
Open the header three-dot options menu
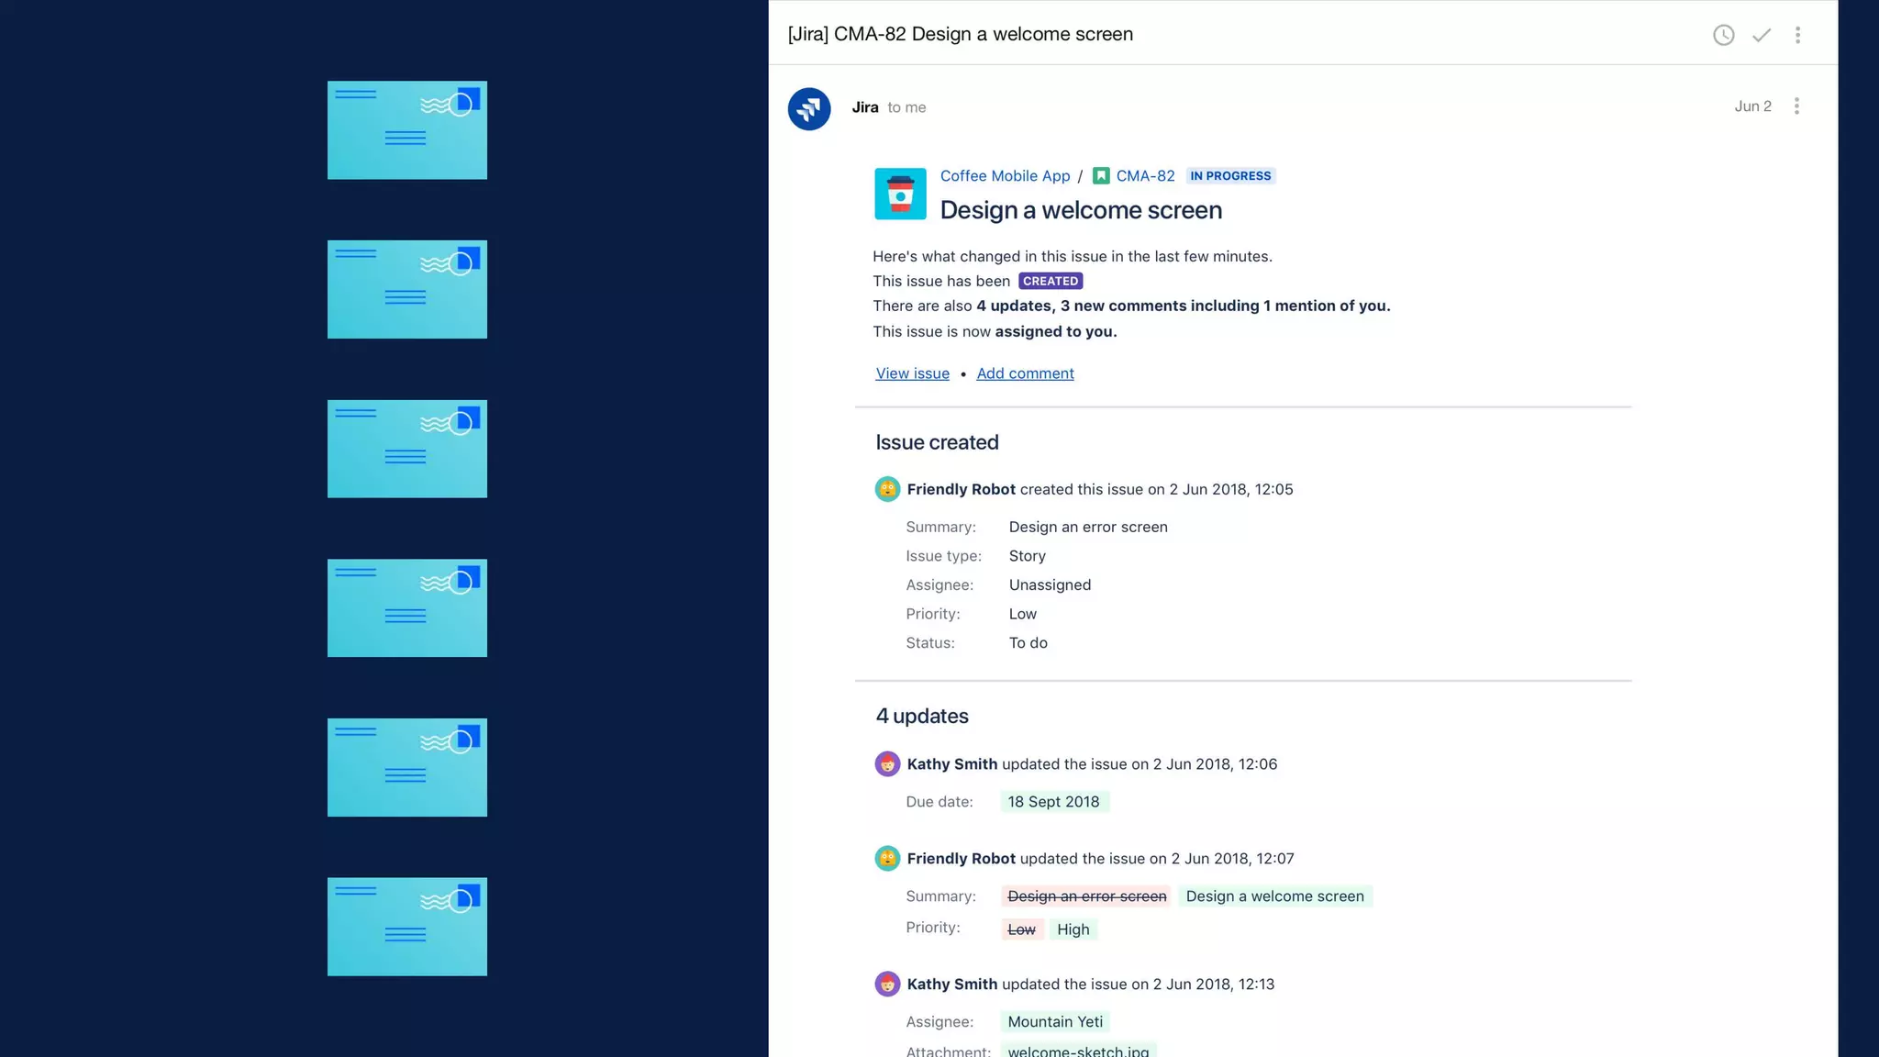tap(1797, 35)
